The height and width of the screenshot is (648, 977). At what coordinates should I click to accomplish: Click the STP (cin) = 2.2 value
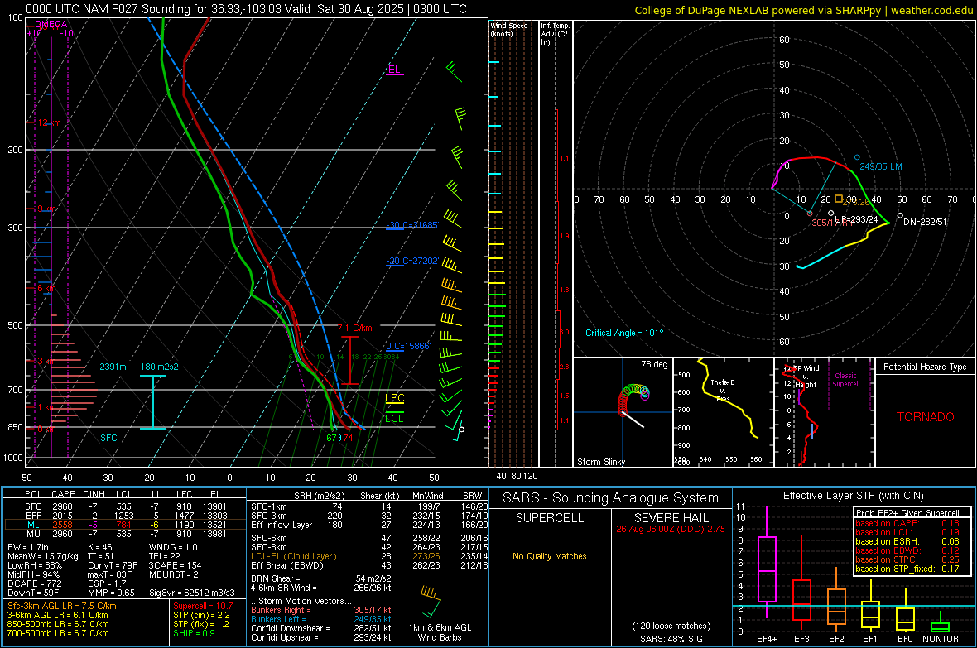pyautogui.click(x=201, y=615)
